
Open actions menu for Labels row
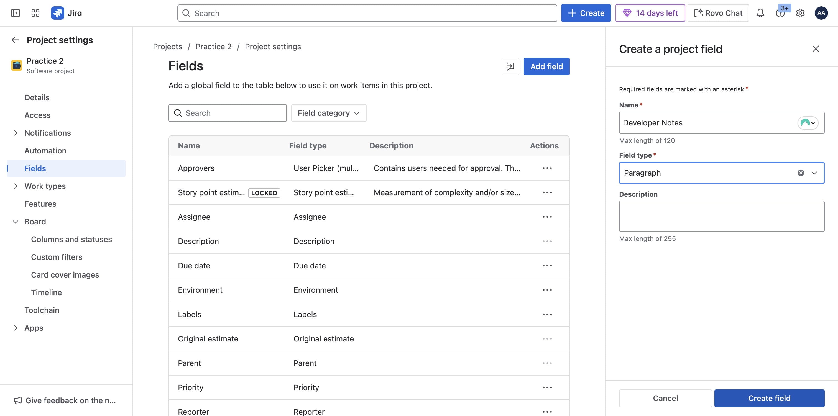pyautogui.click(x=547, y=315)
